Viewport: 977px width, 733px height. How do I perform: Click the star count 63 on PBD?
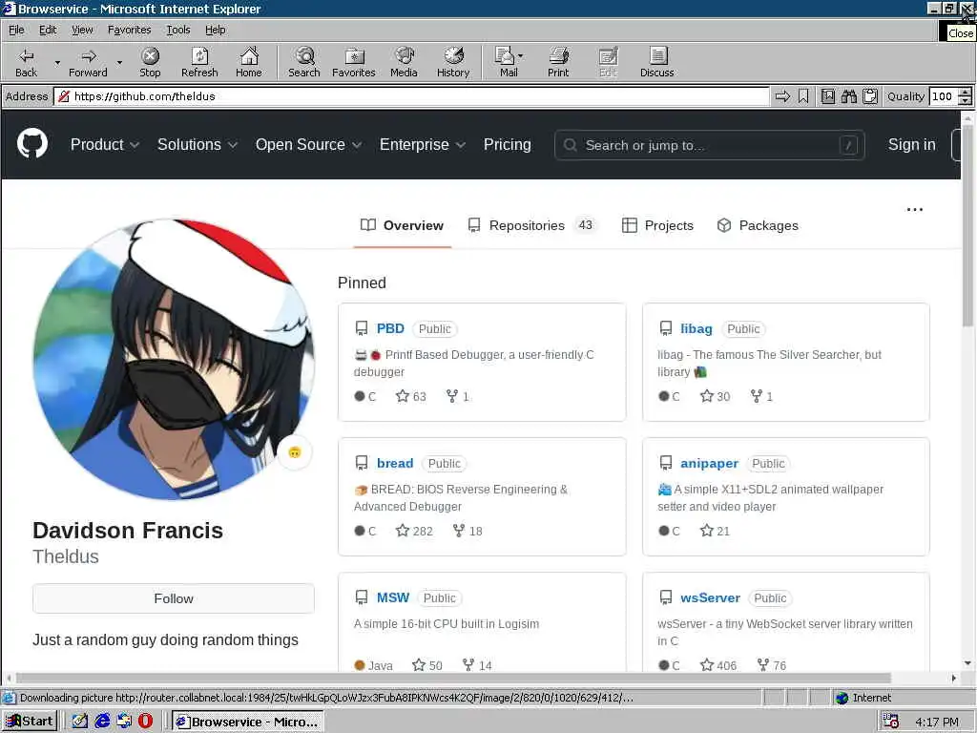tap(411, 396)
